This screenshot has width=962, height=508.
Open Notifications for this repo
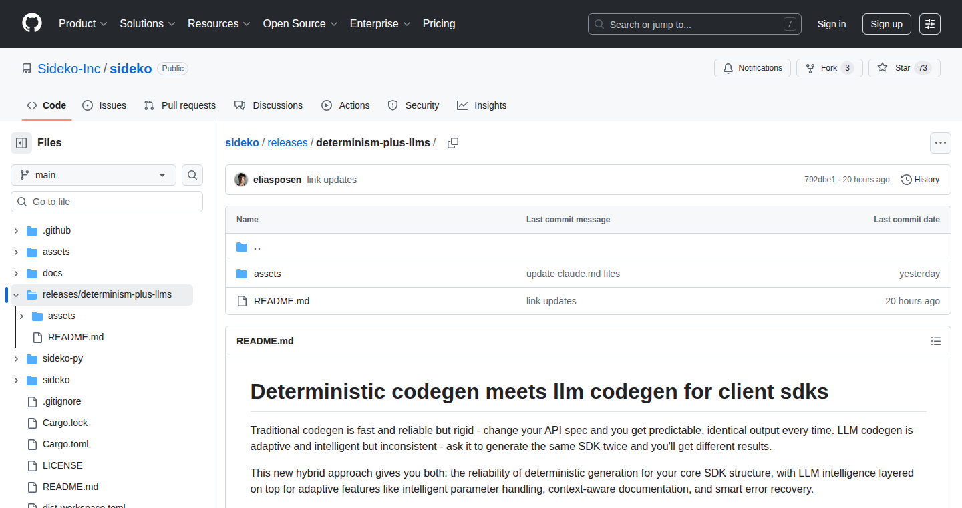753,68
